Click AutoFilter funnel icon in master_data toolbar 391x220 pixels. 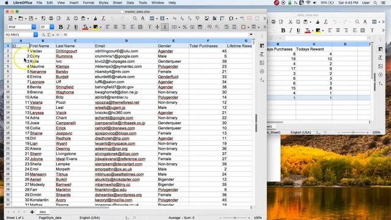click(197, 18)
